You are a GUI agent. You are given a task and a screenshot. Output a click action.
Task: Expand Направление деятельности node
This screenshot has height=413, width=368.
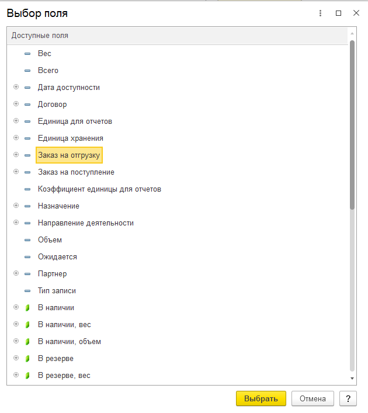(16, 223)
